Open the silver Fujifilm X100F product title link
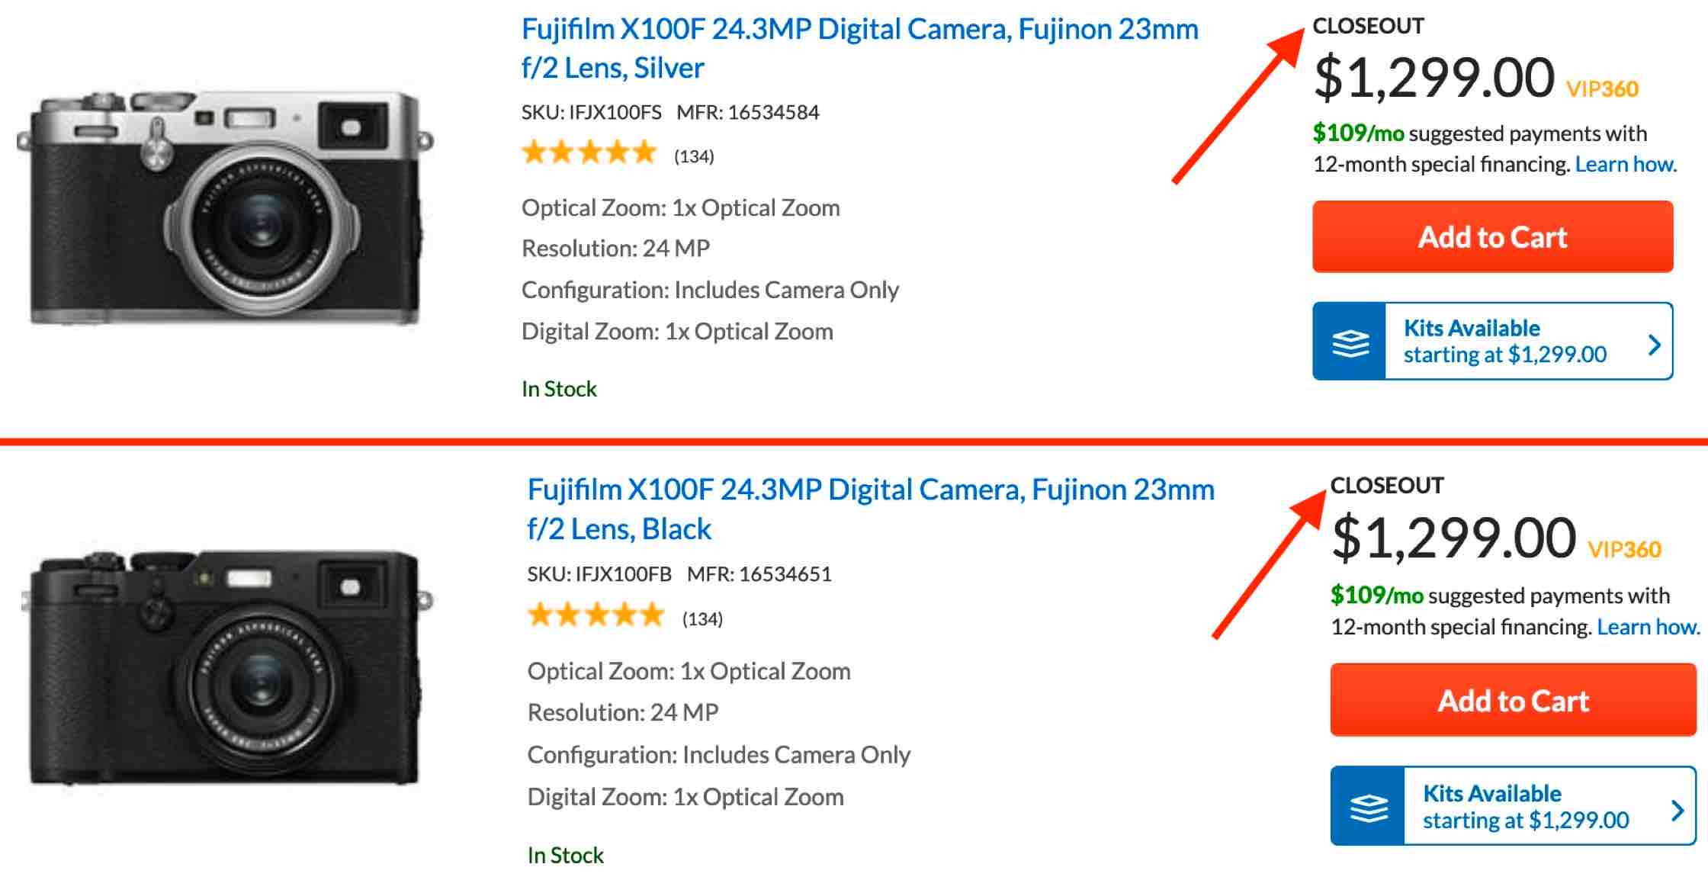This screenshot has height=880, width=1708. pos(859,31)
